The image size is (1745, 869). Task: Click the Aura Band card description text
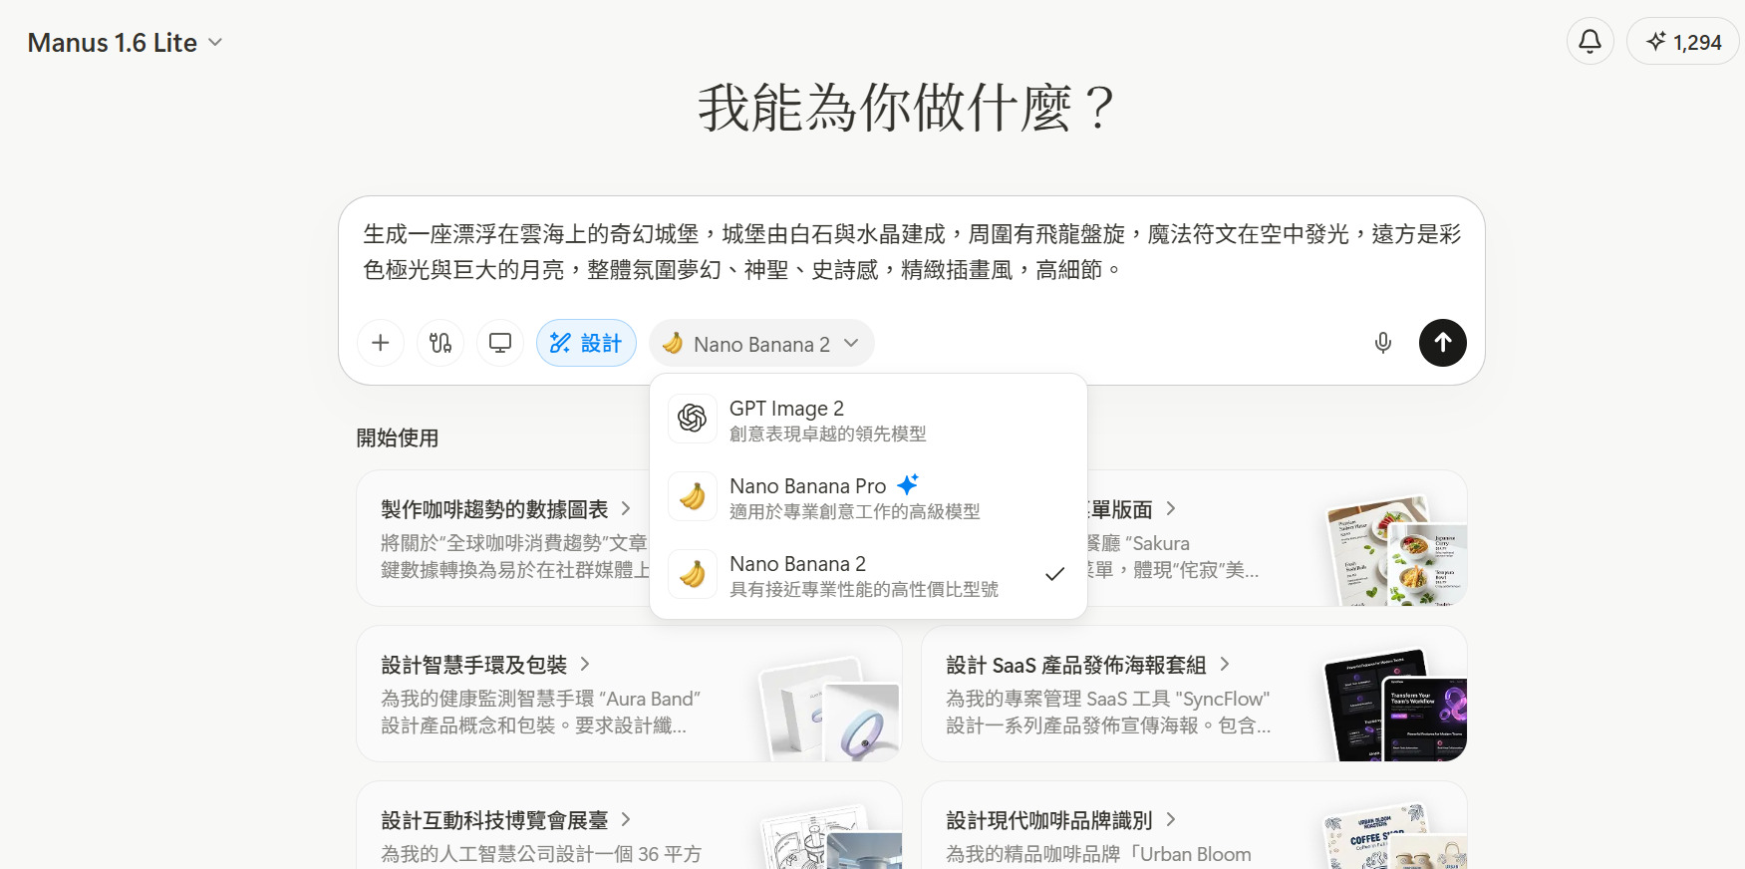coord(541,713)
